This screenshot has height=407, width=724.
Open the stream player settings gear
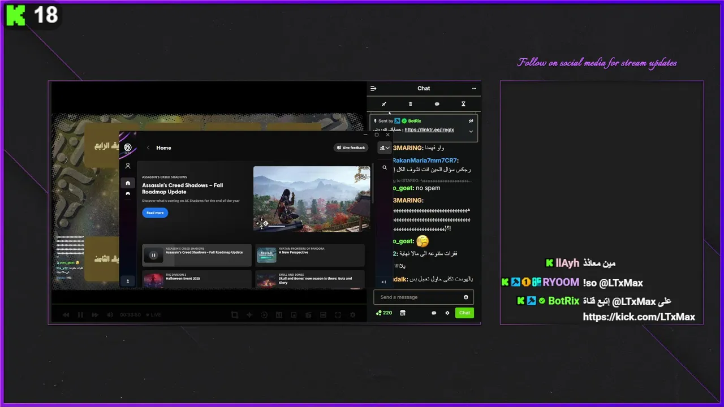(x=352, y=315)
